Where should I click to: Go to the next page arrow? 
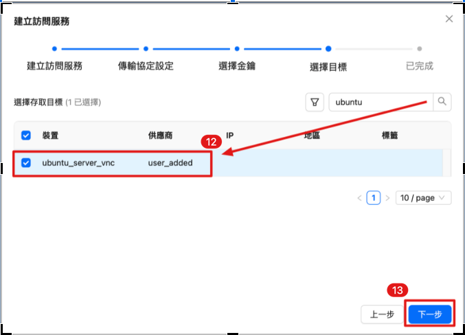(387, 198)
